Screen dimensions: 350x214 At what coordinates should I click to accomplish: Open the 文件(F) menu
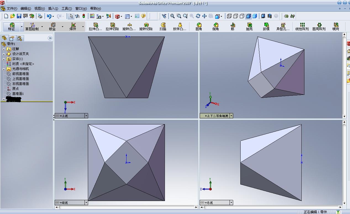point(12,9)
